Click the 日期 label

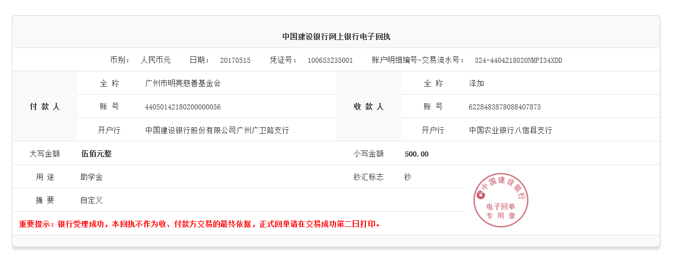[200, 60]
